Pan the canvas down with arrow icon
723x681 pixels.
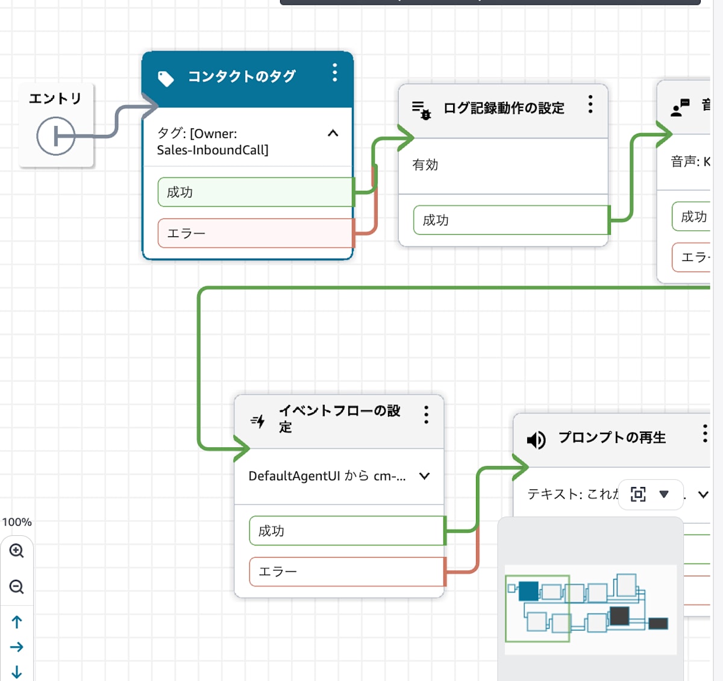click(x=17, y=671)
